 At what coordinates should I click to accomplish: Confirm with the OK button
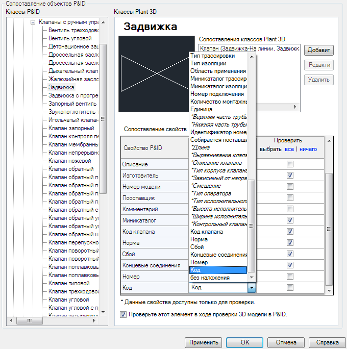tap(244, 342)
